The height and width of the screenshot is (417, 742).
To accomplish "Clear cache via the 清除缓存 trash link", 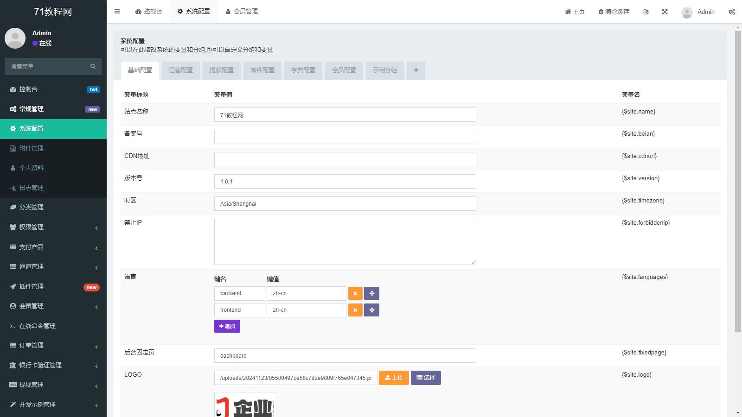I will (614, 12).
